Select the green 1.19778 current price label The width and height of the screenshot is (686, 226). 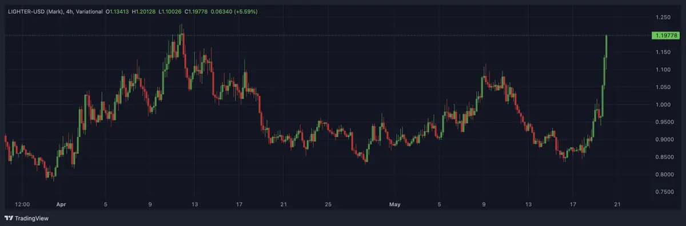click(665, 35)
